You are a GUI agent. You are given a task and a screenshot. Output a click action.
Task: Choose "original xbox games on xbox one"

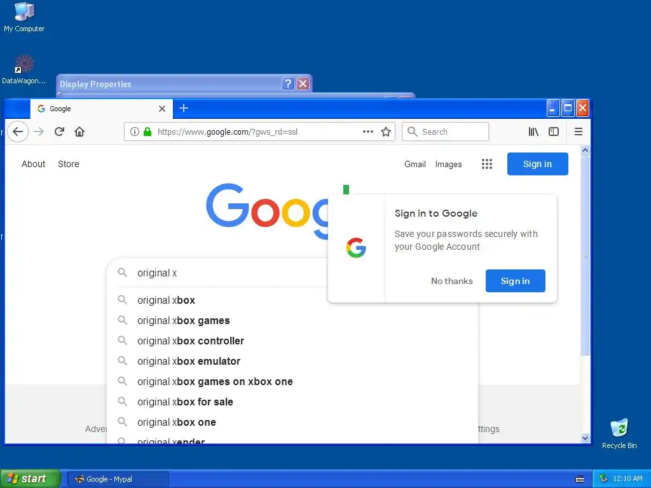[x=292, y=381]
